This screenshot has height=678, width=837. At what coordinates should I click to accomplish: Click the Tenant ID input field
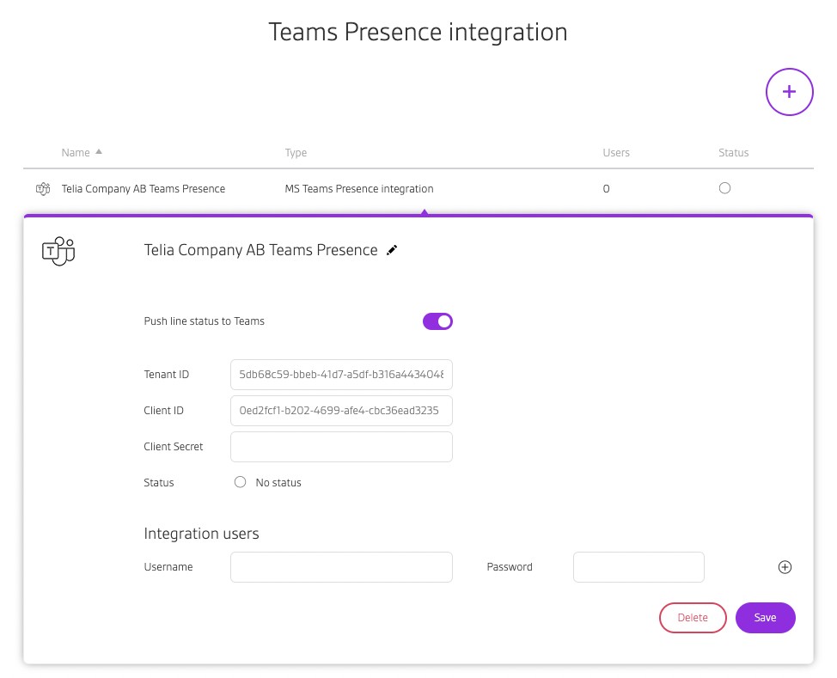tap(342, 375)
